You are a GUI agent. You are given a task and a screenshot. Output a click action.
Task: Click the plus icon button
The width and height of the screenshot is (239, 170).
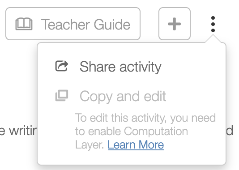(x=175, y=24)
